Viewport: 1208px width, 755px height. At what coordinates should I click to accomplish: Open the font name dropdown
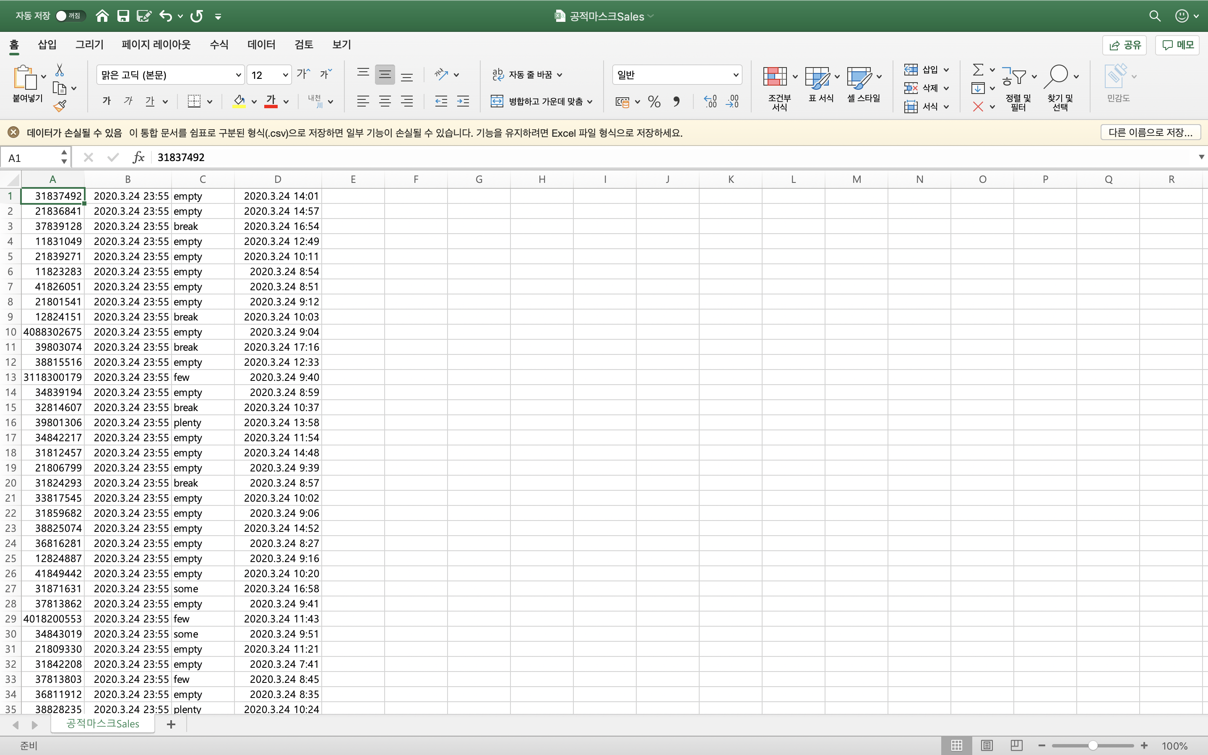pos(238,75)
